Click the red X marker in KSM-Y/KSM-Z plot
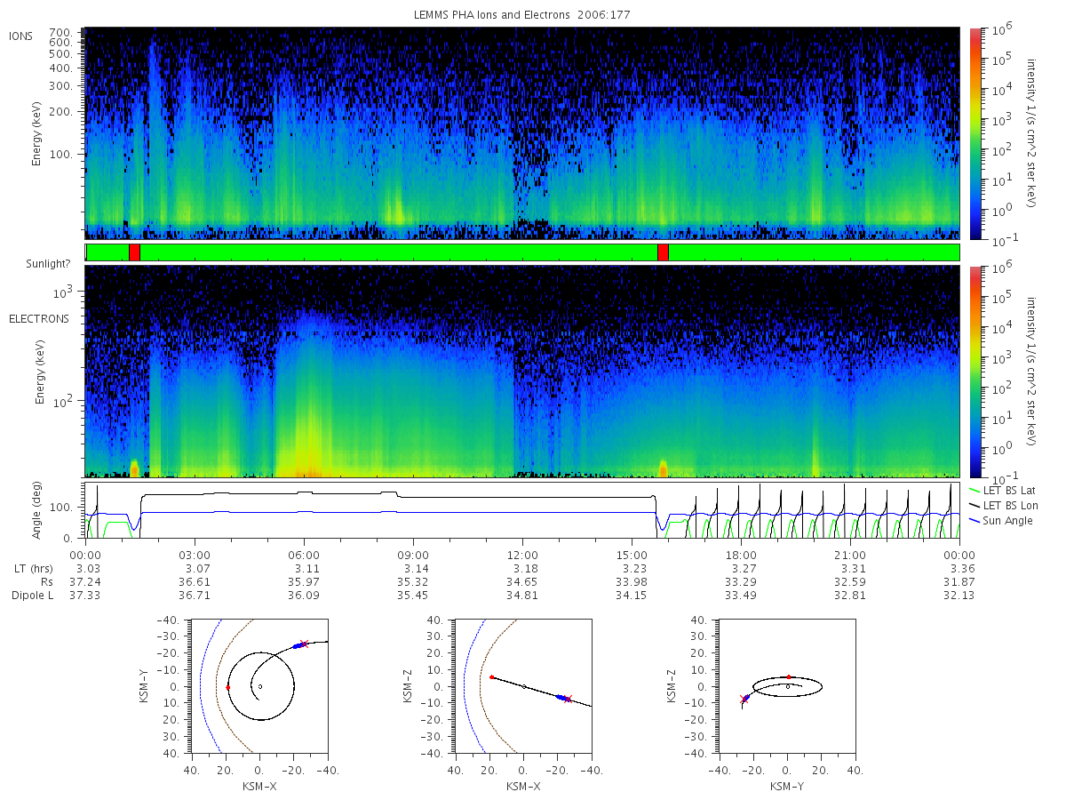The width and height of the screenshot is (1066, 800). (744, 700)
